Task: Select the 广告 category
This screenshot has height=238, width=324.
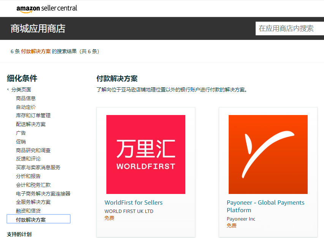Action: [21, 133]
